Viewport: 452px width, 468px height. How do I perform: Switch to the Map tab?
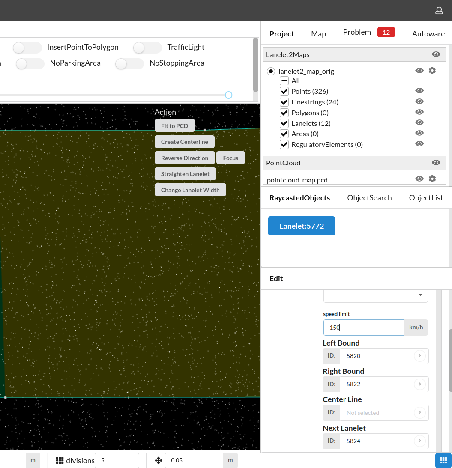318,33
